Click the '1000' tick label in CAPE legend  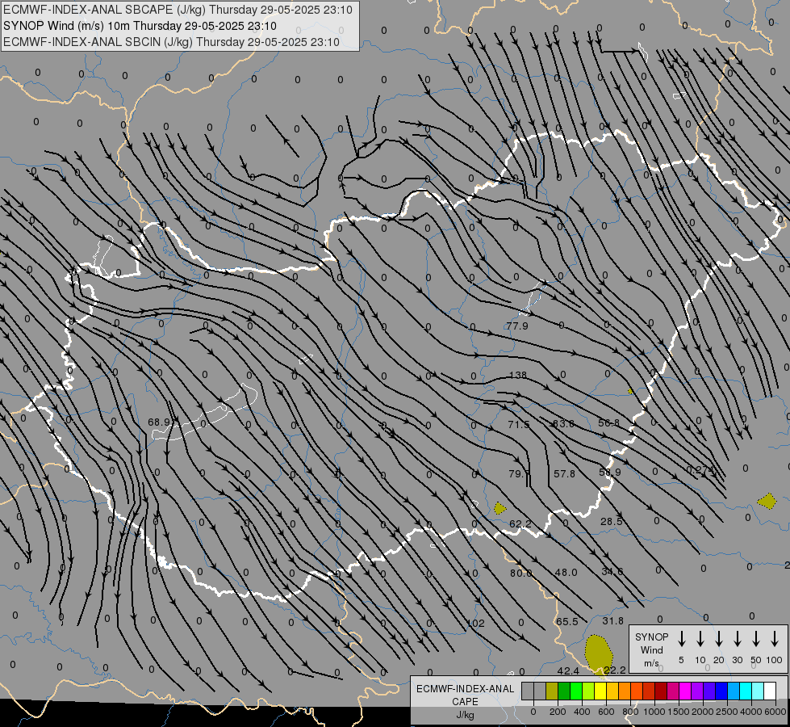coord(654,712)
